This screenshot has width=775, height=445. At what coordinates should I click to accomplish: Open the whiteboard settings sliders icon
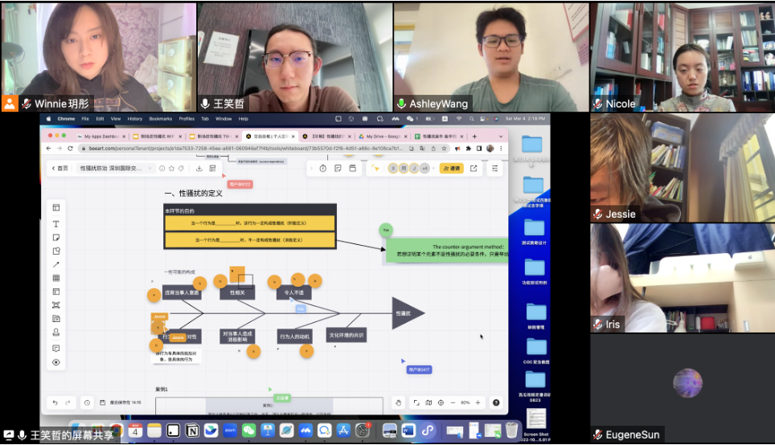coord(494,169)
